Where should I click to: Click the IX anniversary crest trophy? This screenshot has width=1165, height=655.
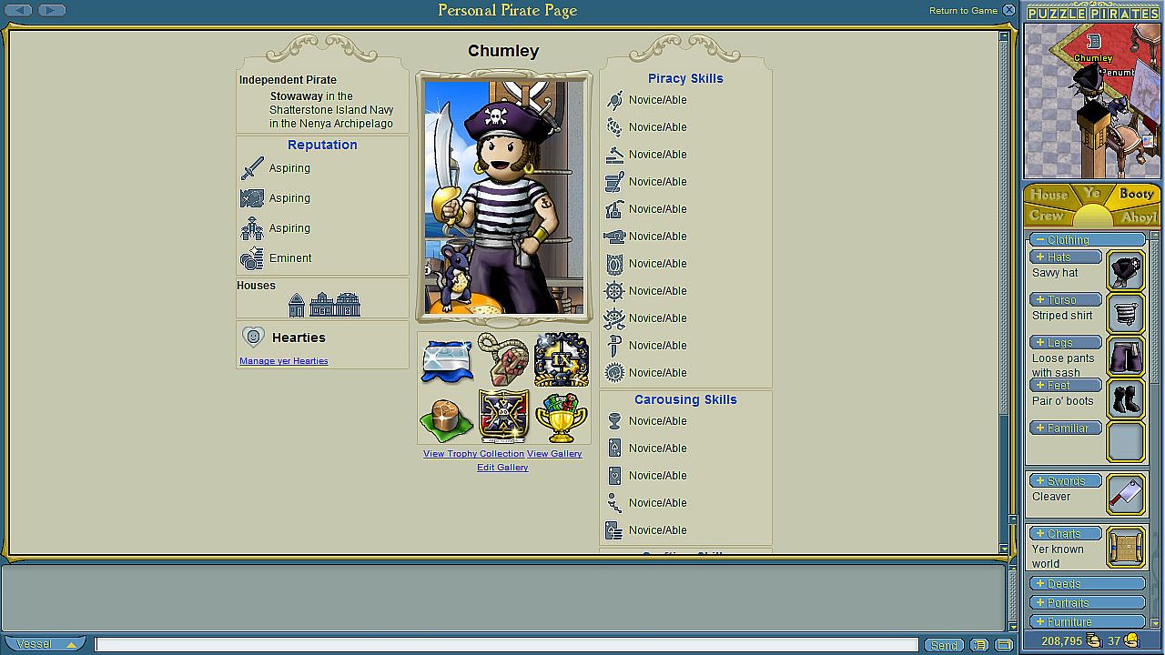pos(561,360)
